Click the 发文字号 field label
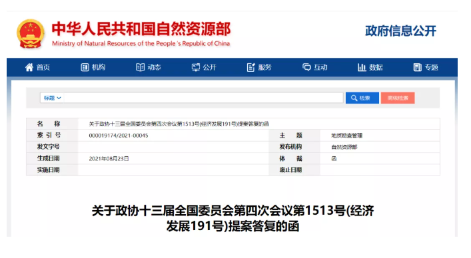The width and height of the screenshot is (471, 258). 49,147
